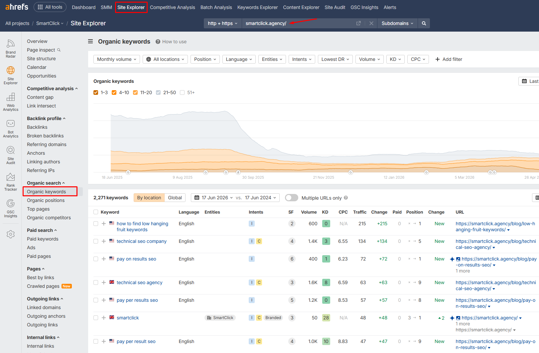
Task: Toggle Multiple URLs only switch
Action: click(292, 198)
